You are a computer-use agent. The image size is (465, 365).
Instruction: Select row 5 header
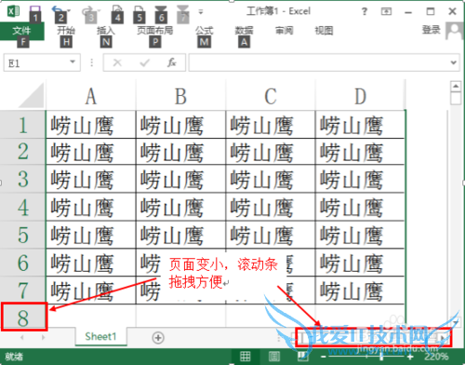coord(22,235)
